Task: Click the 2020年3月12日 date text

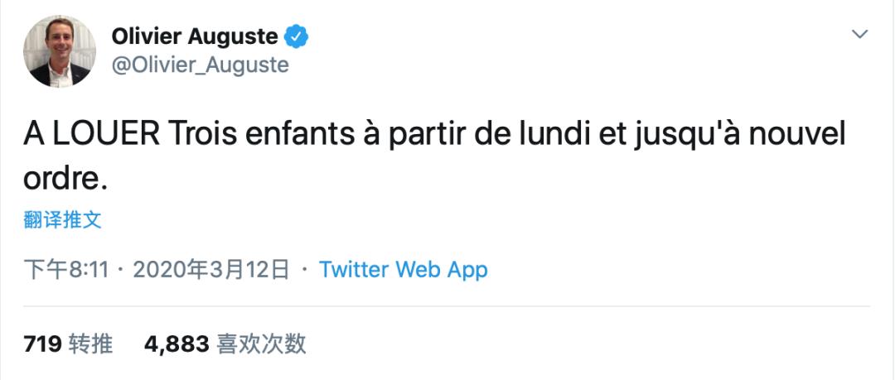Action: point(211,269)
